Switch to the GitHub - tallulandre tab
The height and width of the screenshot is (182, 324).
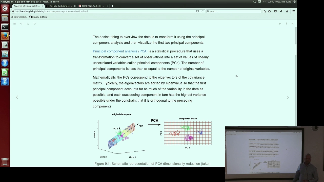[61, 6]
